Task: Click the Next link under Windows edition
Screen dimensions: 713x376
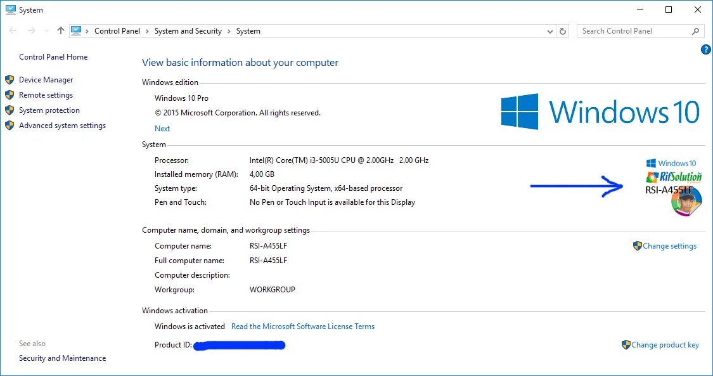Action: (x=162, y=129)
